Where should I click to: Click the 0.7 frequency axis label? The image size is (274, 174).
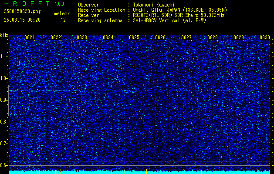(4, 144)
